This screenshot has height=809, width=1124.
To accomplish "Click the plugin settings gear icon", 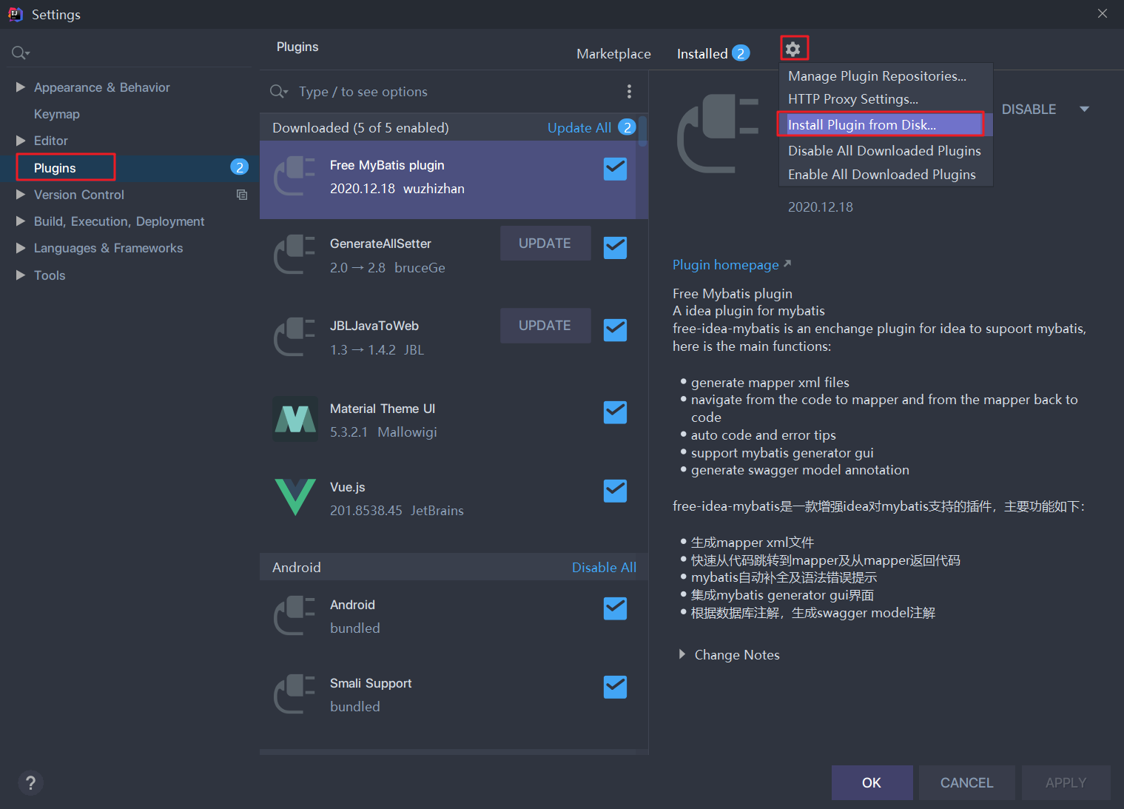I will 793,49.
